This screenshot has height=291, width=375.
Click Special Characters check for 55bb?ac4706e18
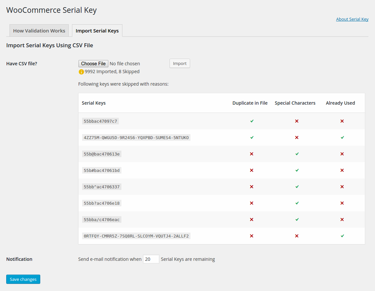[x=296, y=203]
